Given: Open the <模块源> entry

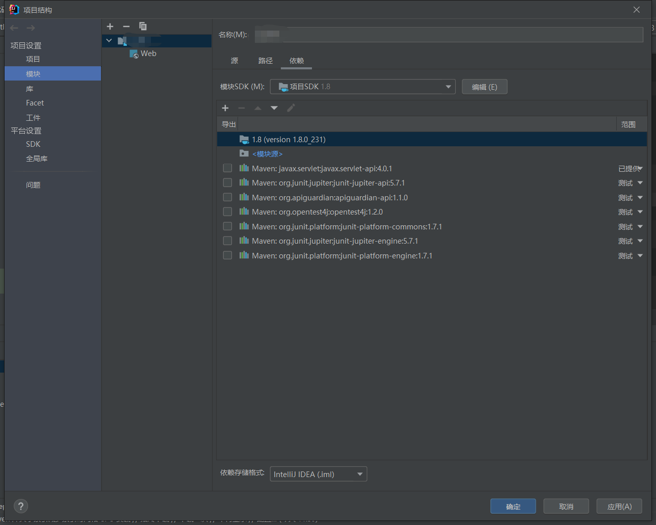Looking at the screenshot, I should (267, 154).
